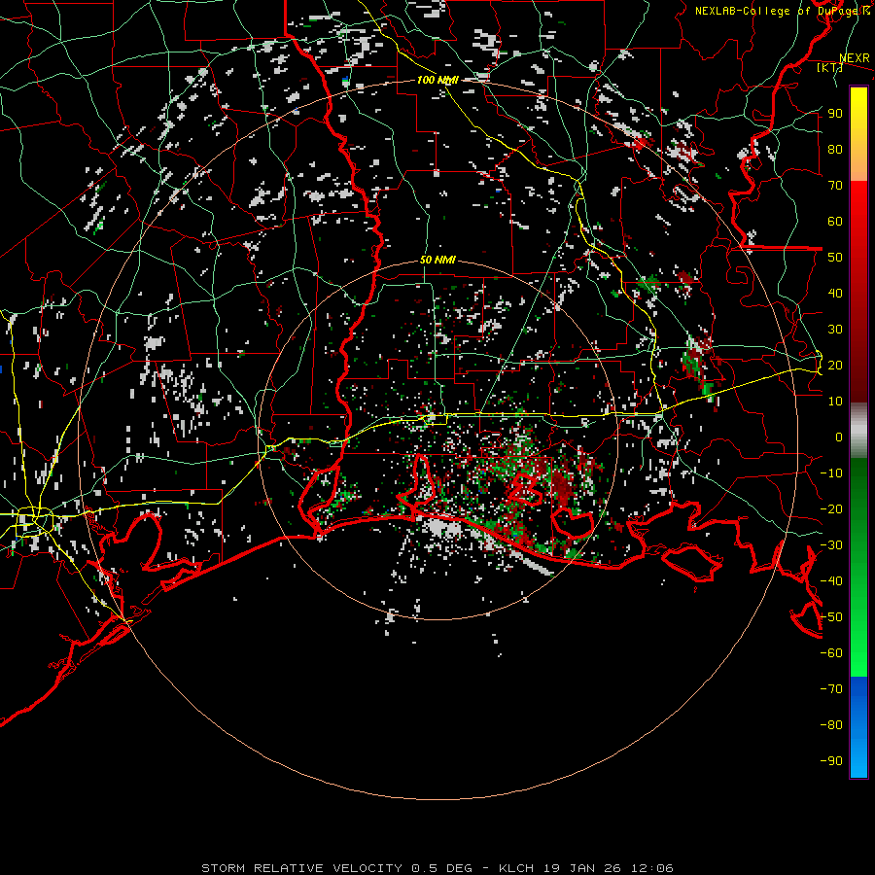This screenshot has width=875, height=875.
Task: Click the -30 value on the velocity scale
Action: 831,545
